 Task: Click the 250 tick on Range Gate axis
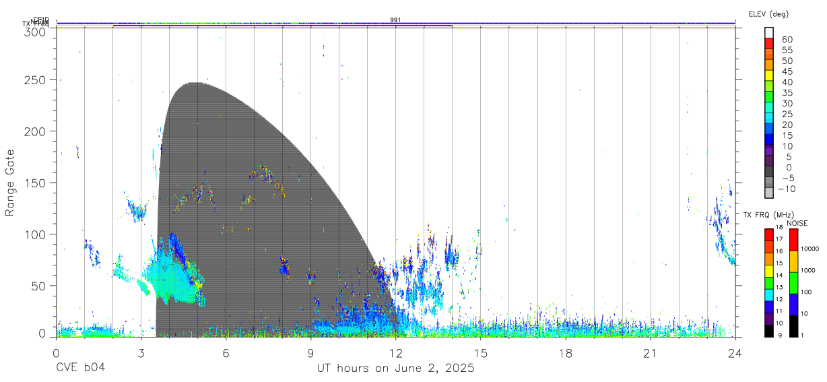35,80
